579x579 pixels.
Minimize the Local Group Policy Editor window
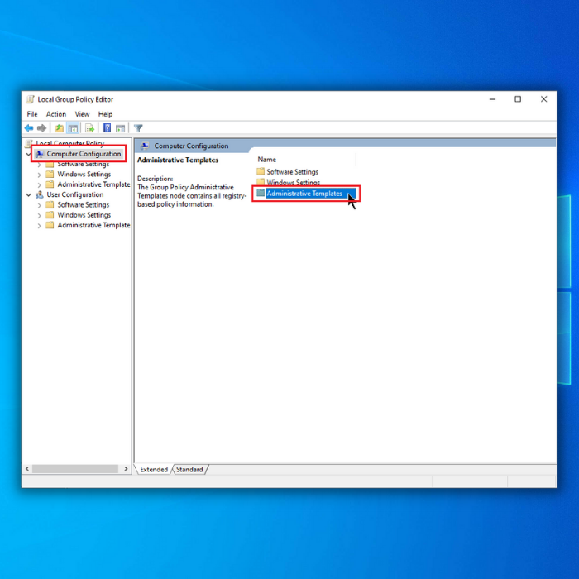click(x=492, y=99)
